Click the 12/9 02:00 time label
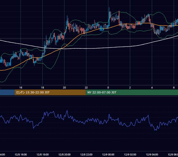The height and width of the screenshot is (157, 178). (x=130, y=154)
